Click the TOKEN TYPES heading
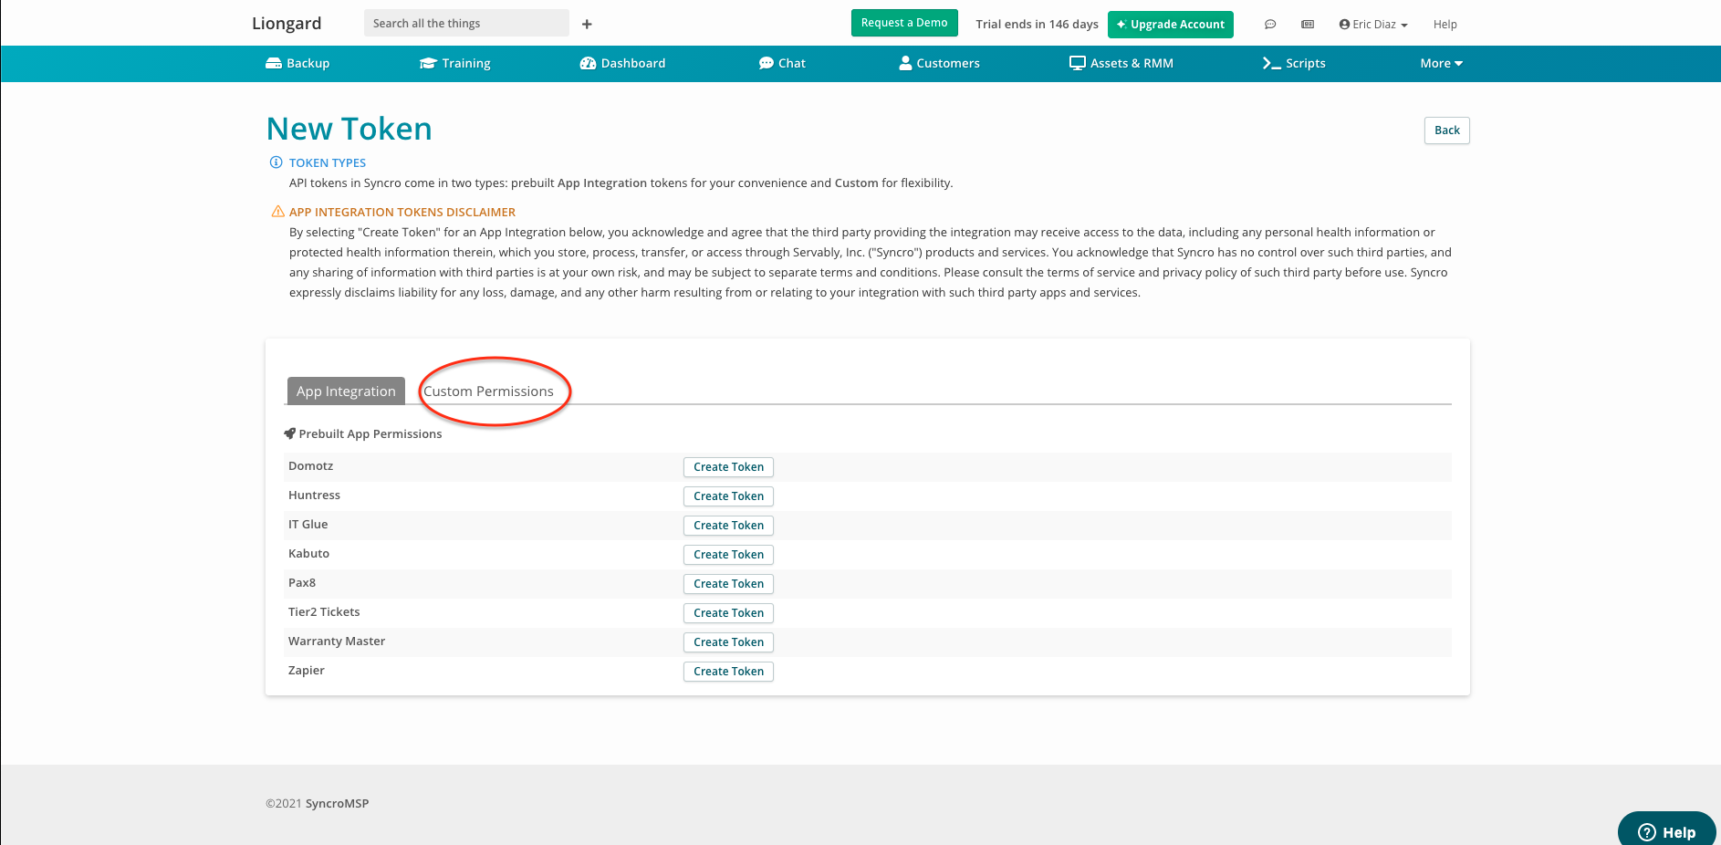 coord(328,162)
